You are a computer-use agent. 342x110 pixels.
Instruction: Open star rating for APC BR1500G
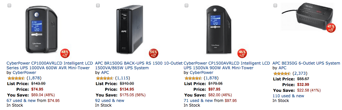coord(105,78)
